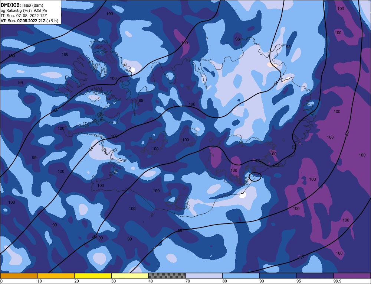Select the lavender 70–80 legend swatch
The image size is (371, 284).
tap(204, 276)
